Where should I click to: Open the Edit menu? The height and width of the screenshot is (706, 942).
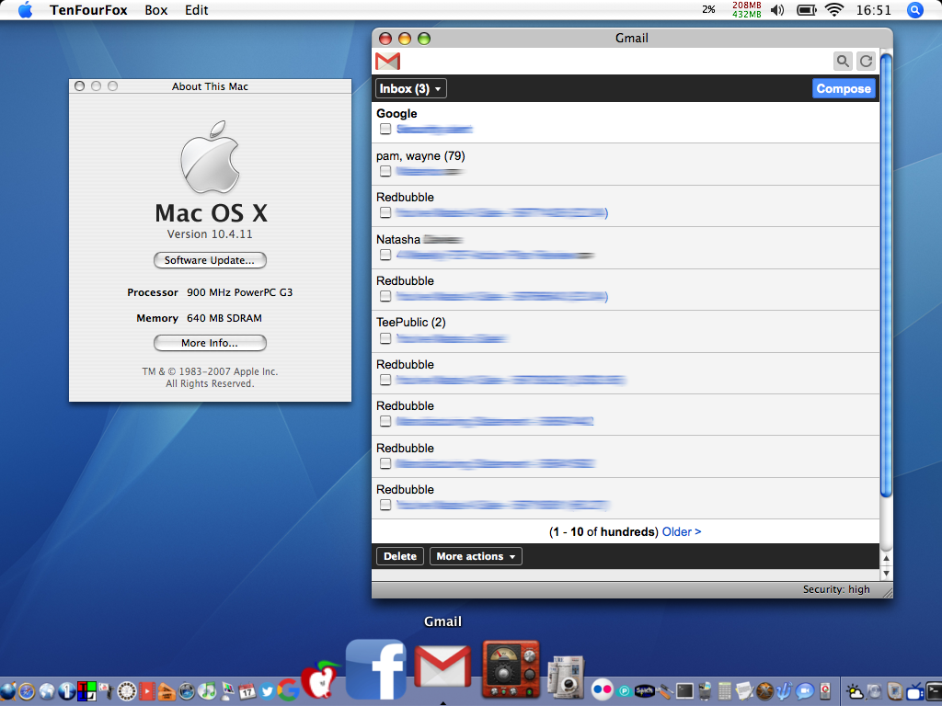197,10
